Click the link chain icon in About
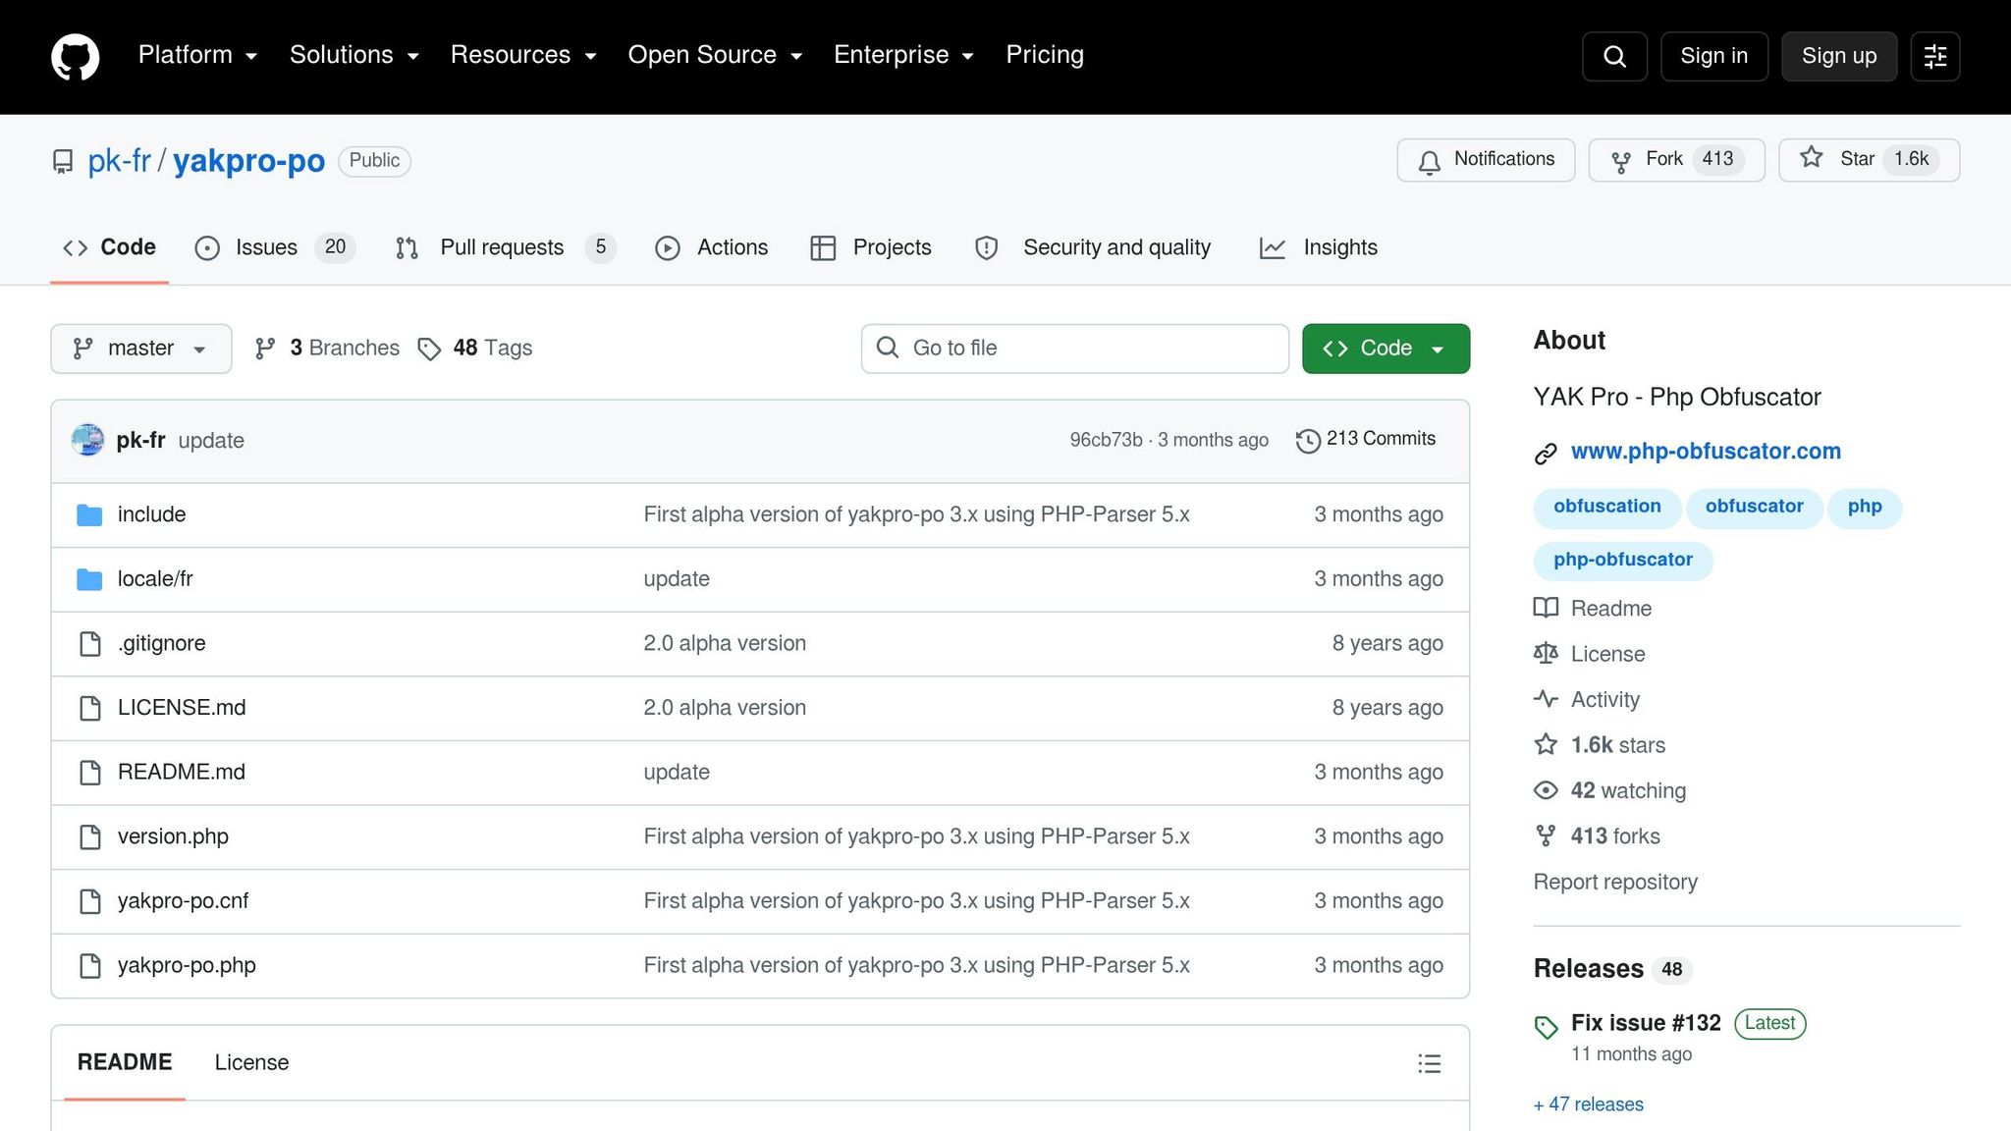The height and width of the screenshot is (1131, 2011). [1546, 453]
